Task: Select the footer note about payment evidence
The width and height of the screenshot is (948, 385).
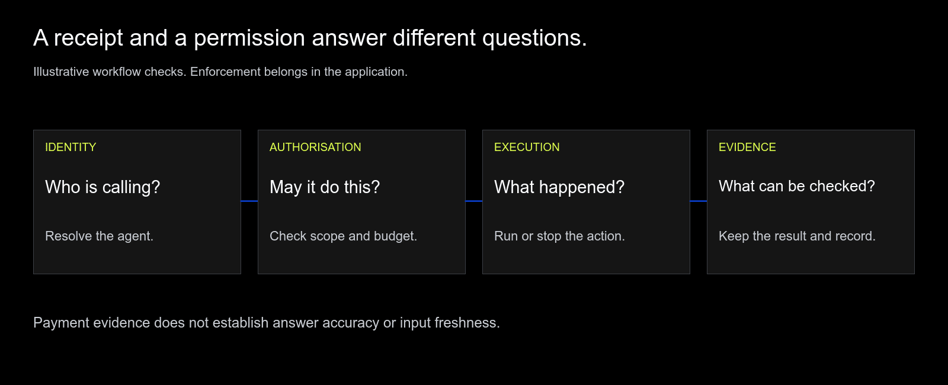Action: [267, 323]
